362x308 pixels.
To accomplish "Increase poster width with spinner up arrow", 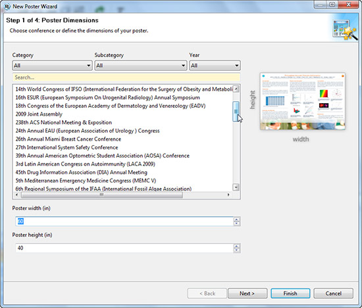I will point(237,219).
